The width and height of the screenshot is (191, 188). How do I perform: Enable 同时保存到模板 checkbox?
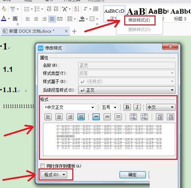pos(42,166)
